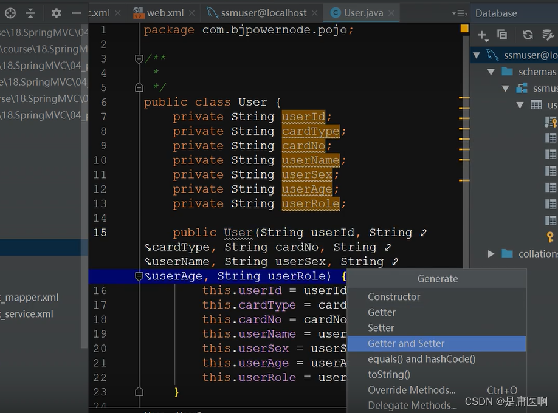Image resolution: width=558 pixels, height=413 pixels.
Task: Click the userId field on line 7
Action: click(303, 117)
